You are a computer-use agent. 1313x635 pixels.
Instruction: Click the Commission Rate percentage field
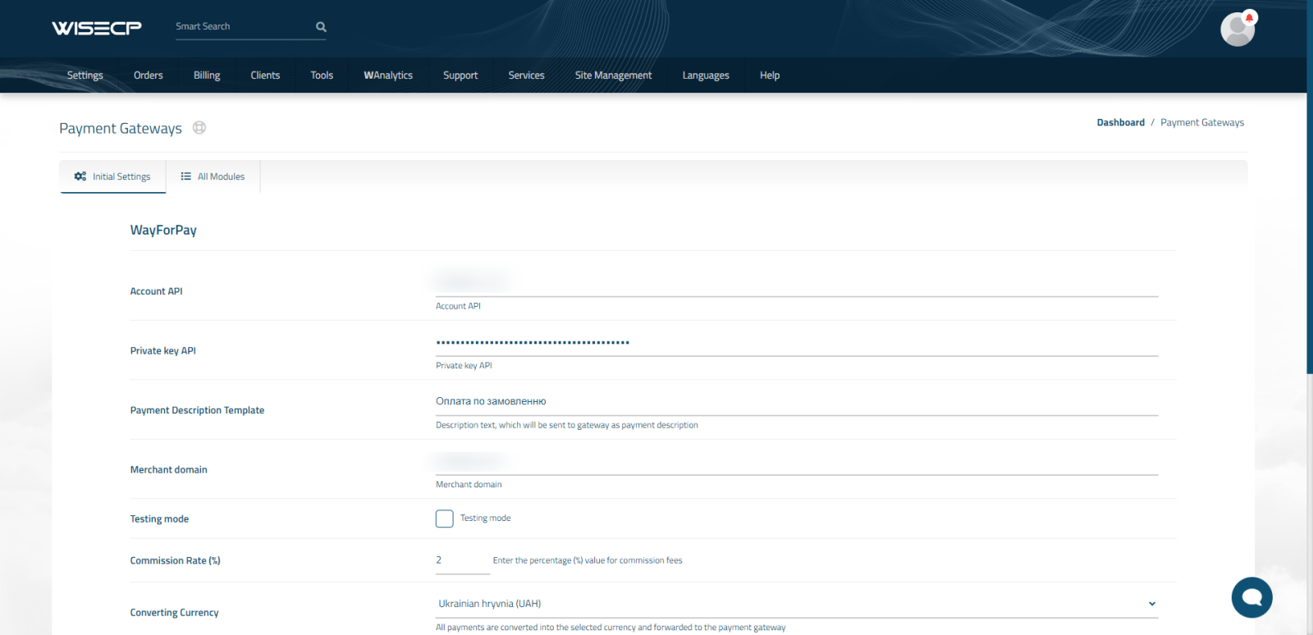[463, 561]
